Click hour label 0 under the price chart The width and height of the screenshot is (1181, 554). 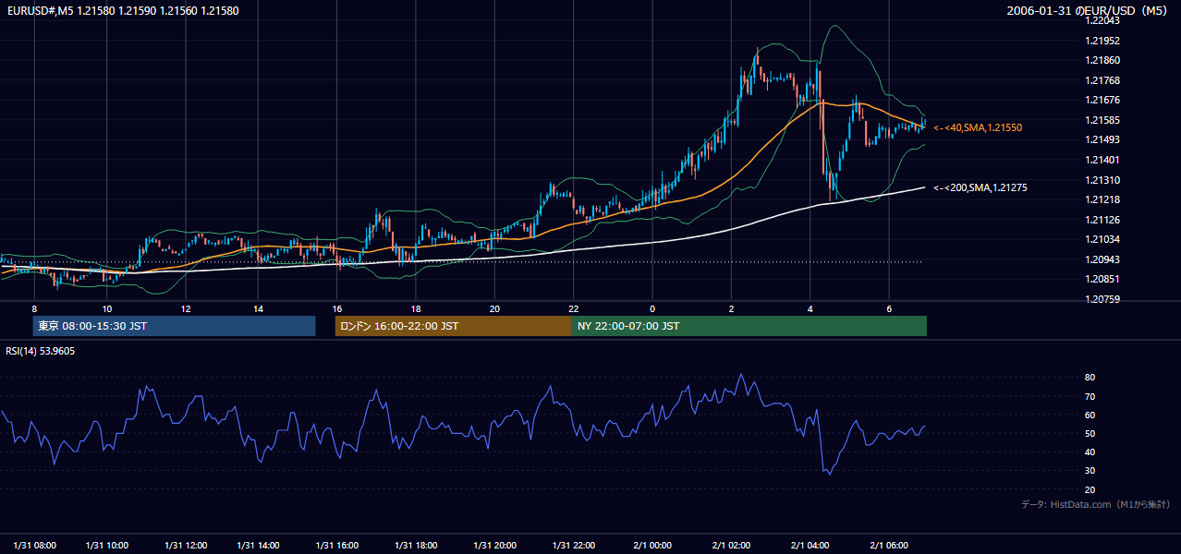[652, 308]
